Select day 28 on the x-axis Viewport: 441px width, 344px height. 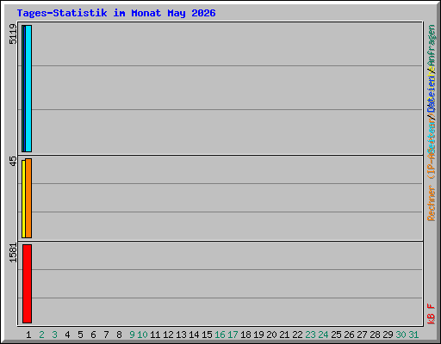point(375,335)
